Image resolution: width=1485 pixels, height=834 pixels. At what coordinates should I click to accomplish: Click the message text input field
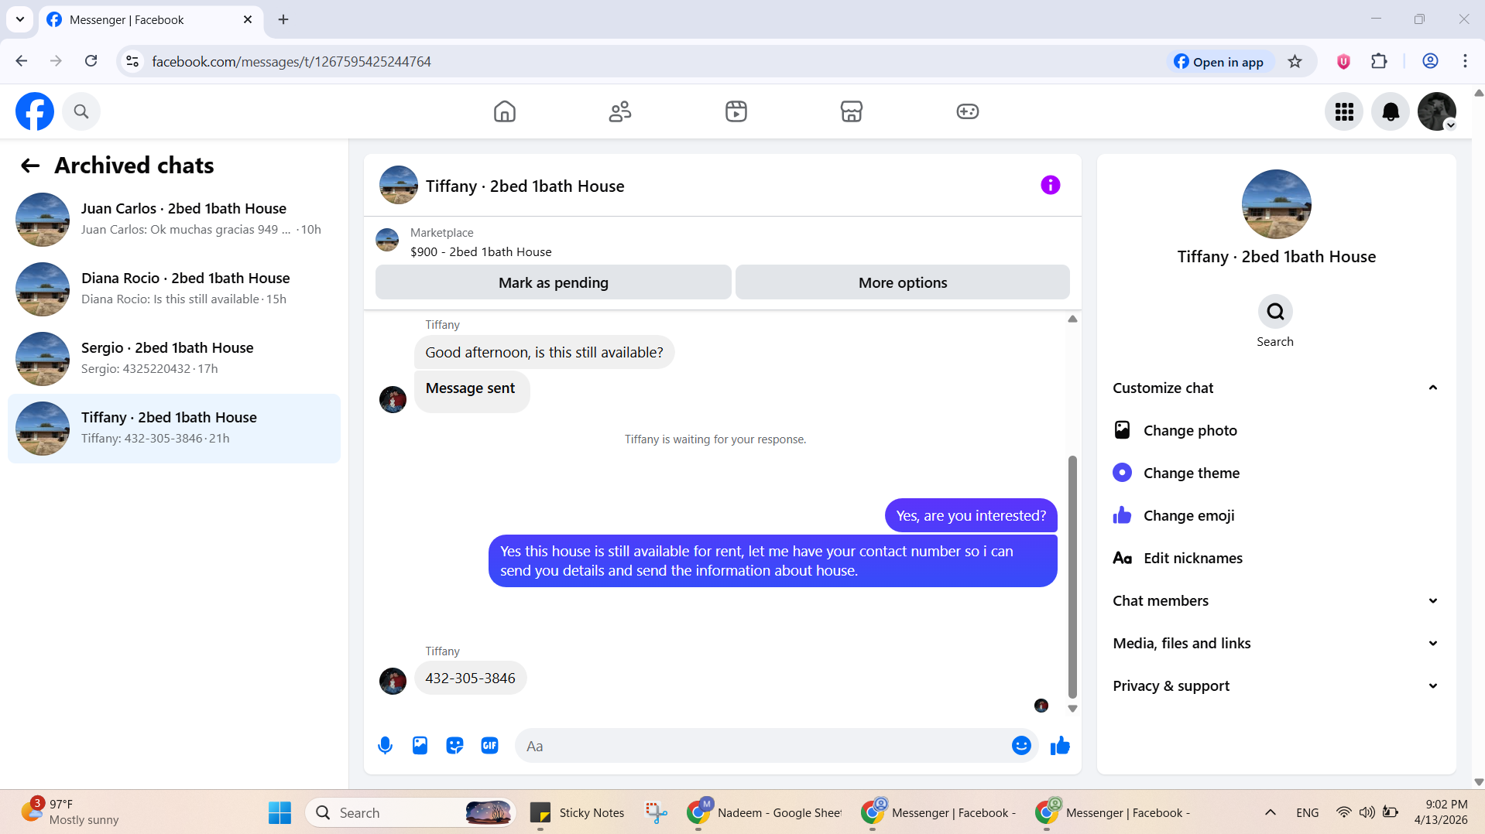[763, 746]
